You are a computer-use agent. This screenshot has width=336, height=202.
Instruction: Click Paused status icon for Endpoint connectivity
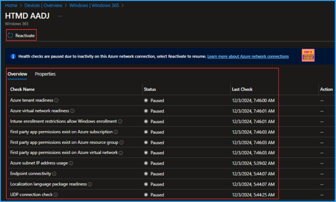146,174
